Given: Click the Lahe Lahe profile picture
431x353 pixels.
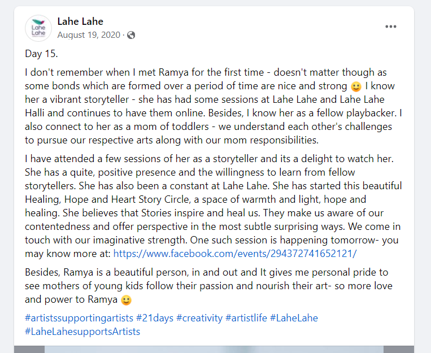Looking at the screenshot, I should point(39,28).
